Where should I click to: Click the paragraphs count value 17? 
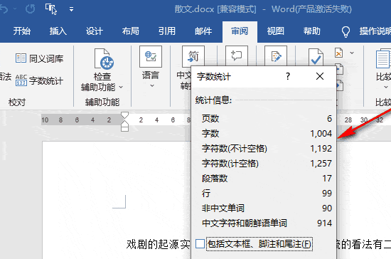[327, 179]
